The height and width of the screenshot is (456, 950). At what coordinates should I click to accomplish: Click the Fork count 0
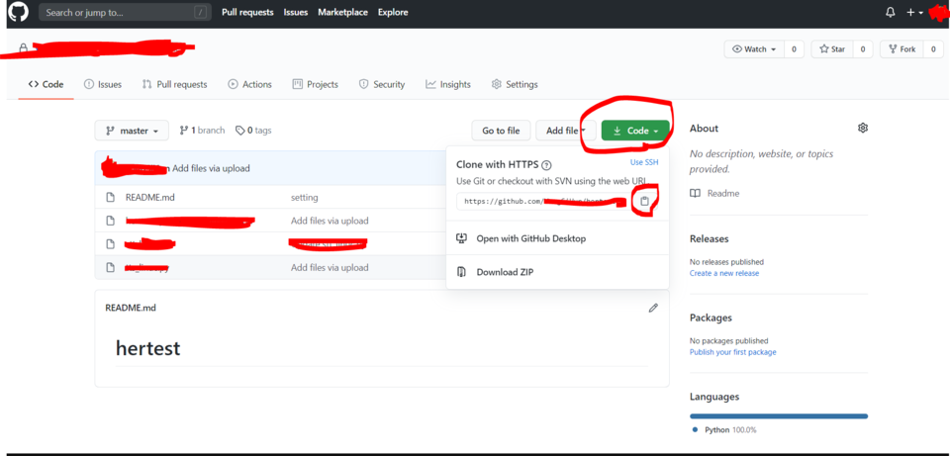[933, 49]
